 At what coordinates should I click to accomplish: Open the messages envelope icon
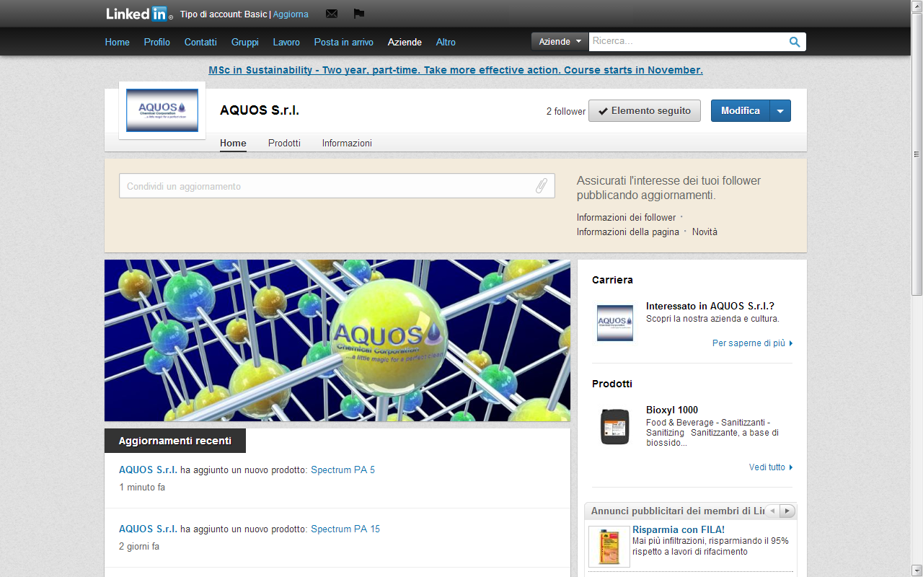tap(332, 14)
